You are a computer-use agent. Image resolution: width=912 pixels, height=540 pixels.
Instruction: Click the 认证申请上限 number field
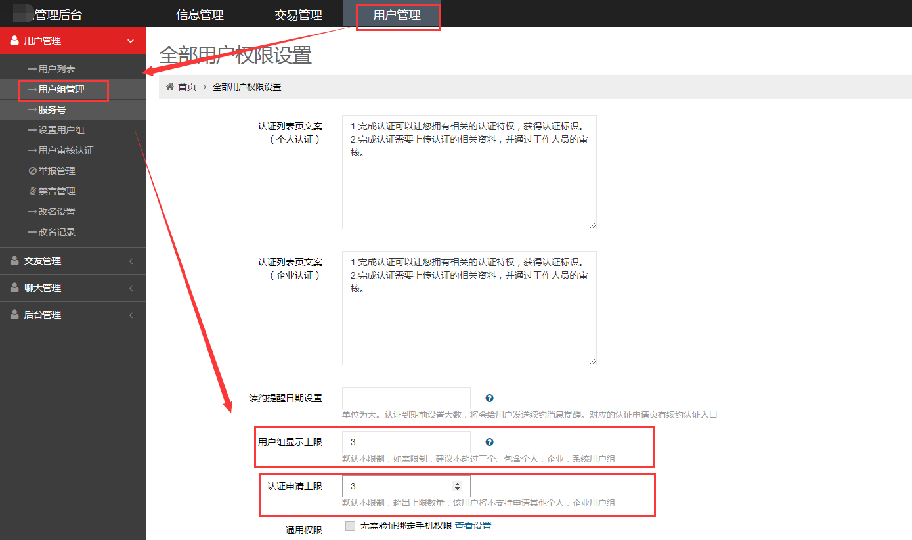point(406,486)
